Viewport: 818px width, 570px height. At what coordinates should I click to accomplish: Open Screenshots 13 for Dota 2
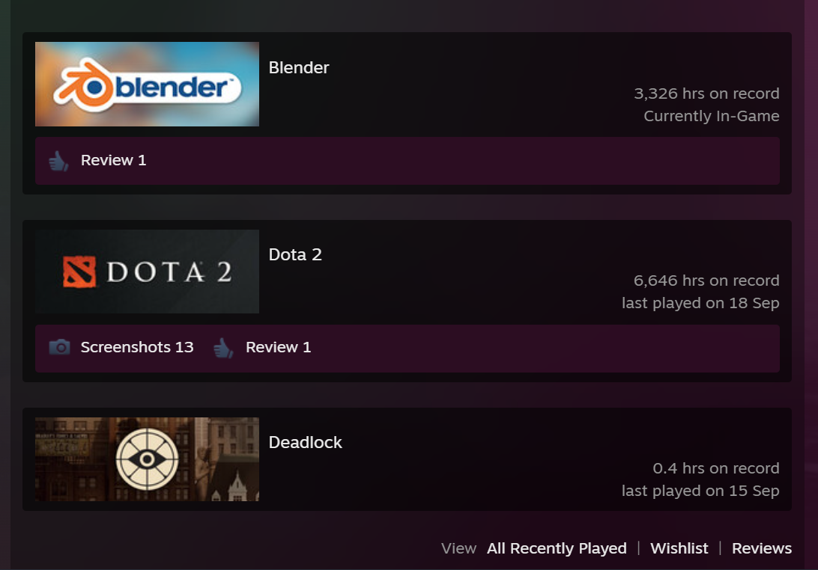click(x=137, y=347)
